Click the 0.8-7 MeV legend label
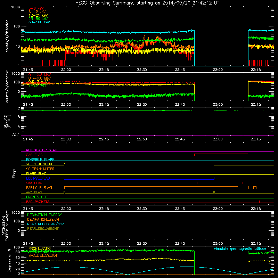Image resolution: width=278 pixels, height=278 pixels. (x=38, y=82)
